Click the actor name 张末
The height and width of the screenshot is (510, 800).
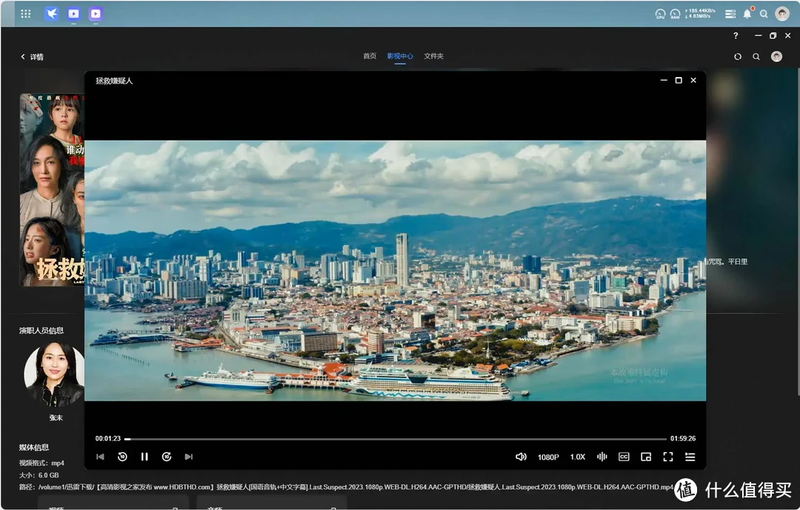click(56, 418)
